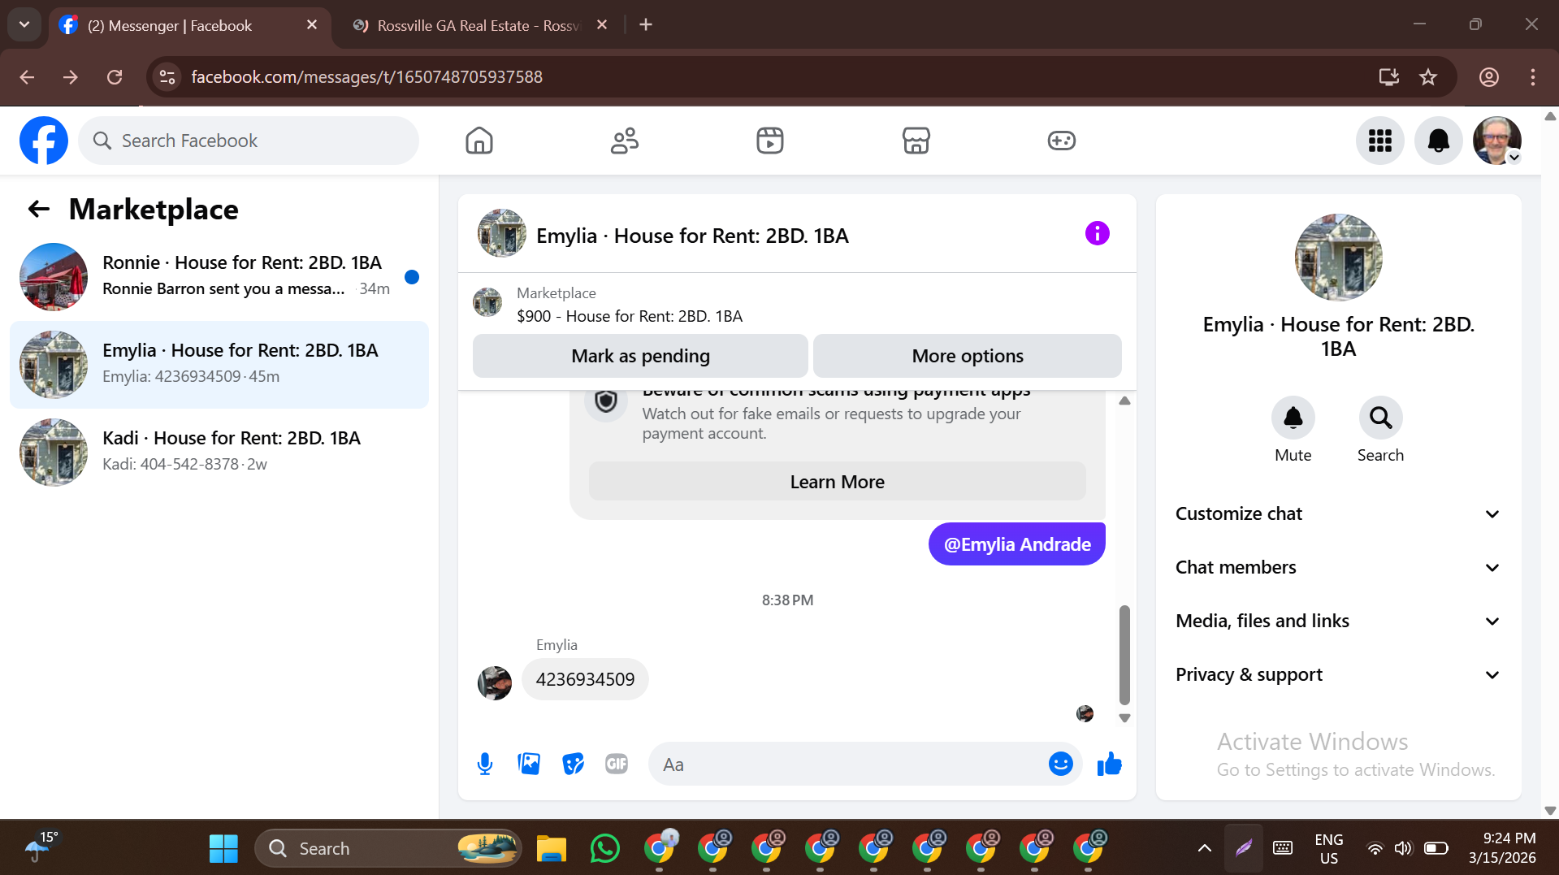Go to the Home feed icon

[479, 141]
